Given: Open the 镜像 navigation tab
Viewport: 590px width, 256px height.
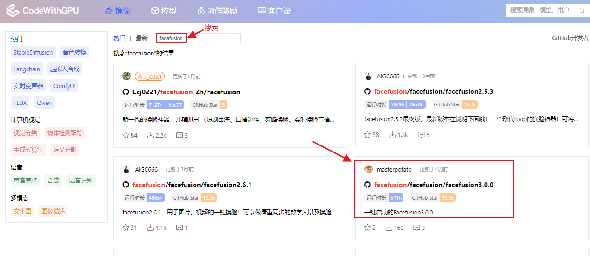Looking at the screenshot, I should pyautogui.click(x=117, y=11).
